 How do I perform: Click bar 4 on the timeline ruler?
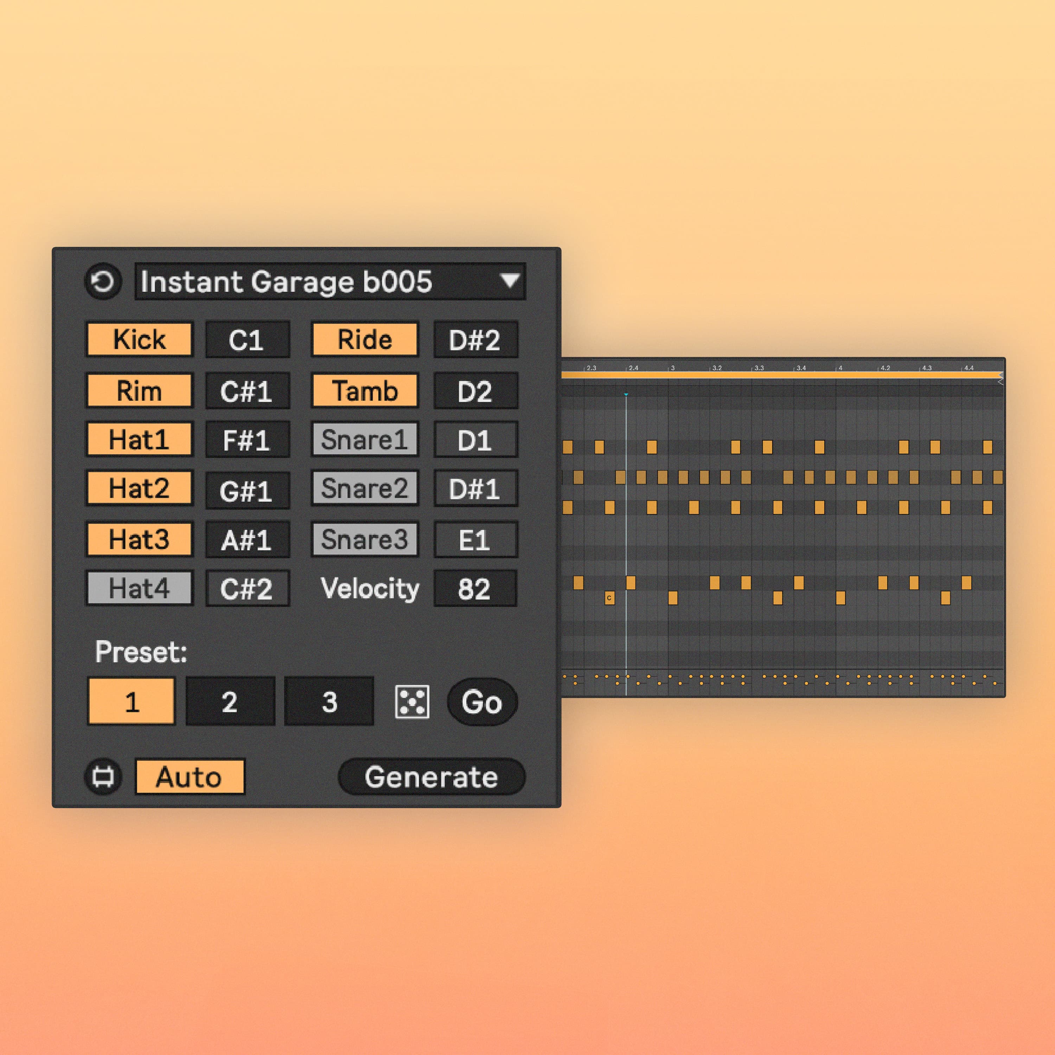pyautogui.click(x=840, y=368)
